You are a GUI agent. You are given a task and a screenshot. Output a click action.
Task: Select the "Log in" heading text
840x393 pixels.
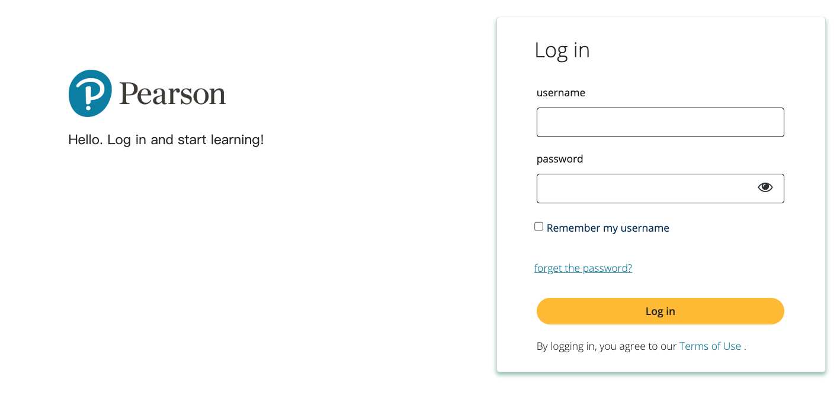coord(562,50)
